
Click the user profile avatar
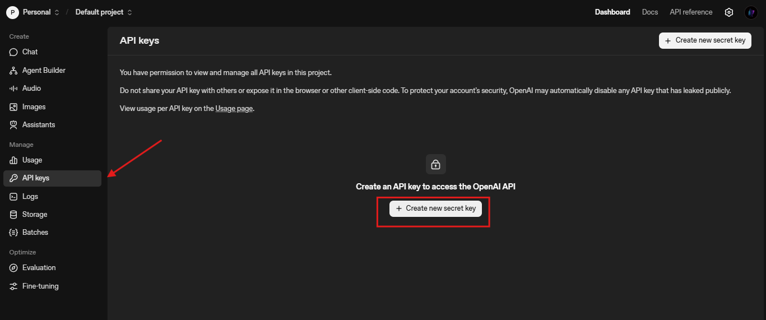coord(751,12)
